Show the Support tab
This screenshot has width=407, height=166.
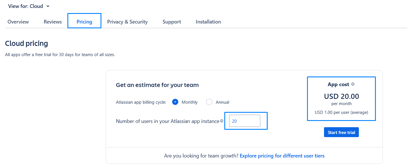point(172,22)
